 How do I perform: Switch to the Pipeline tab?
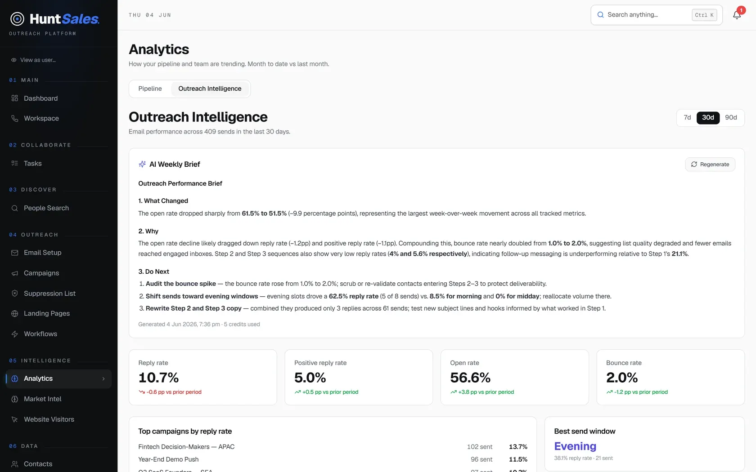click(x=150, y=89)
